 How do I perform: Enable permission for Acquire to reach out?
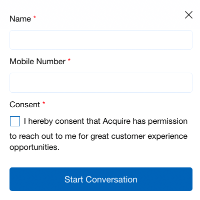(x=15, y=121)
